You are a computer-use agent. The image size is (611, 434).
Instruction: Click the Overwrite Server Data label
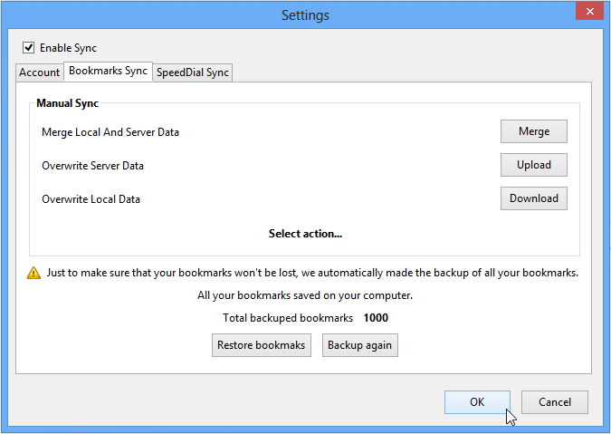pyautogui.click(x=92, y=166)
